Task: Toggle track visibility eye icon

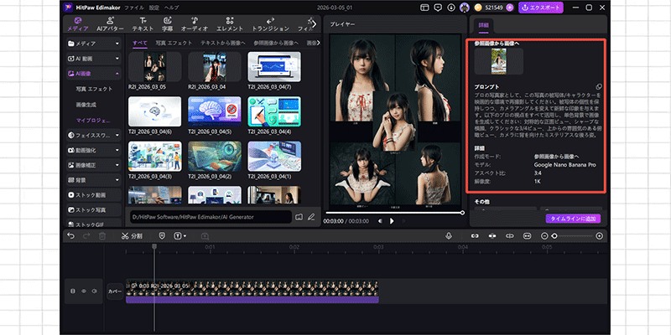Action: (84, 291)
